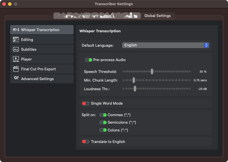Screen dimensions: 228x162
Task: Click the Speech Threshold slider handle
Action: [x=152, y=71]
